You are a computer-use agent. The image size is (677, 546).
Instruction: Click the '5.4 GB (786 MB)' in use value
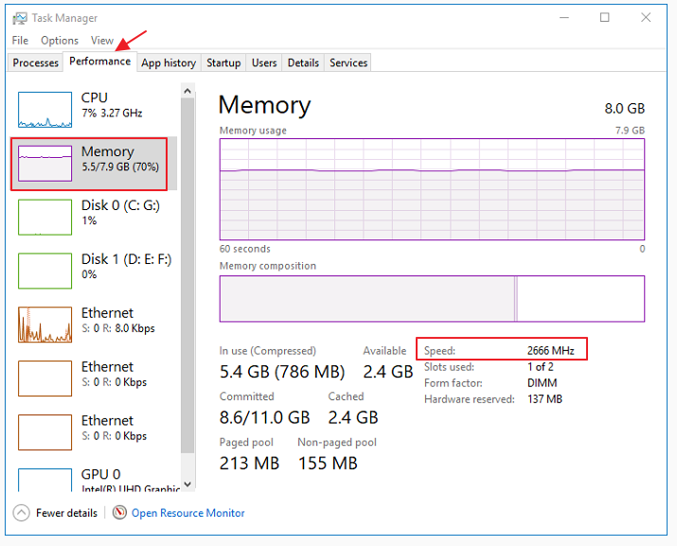pos(282,372)
